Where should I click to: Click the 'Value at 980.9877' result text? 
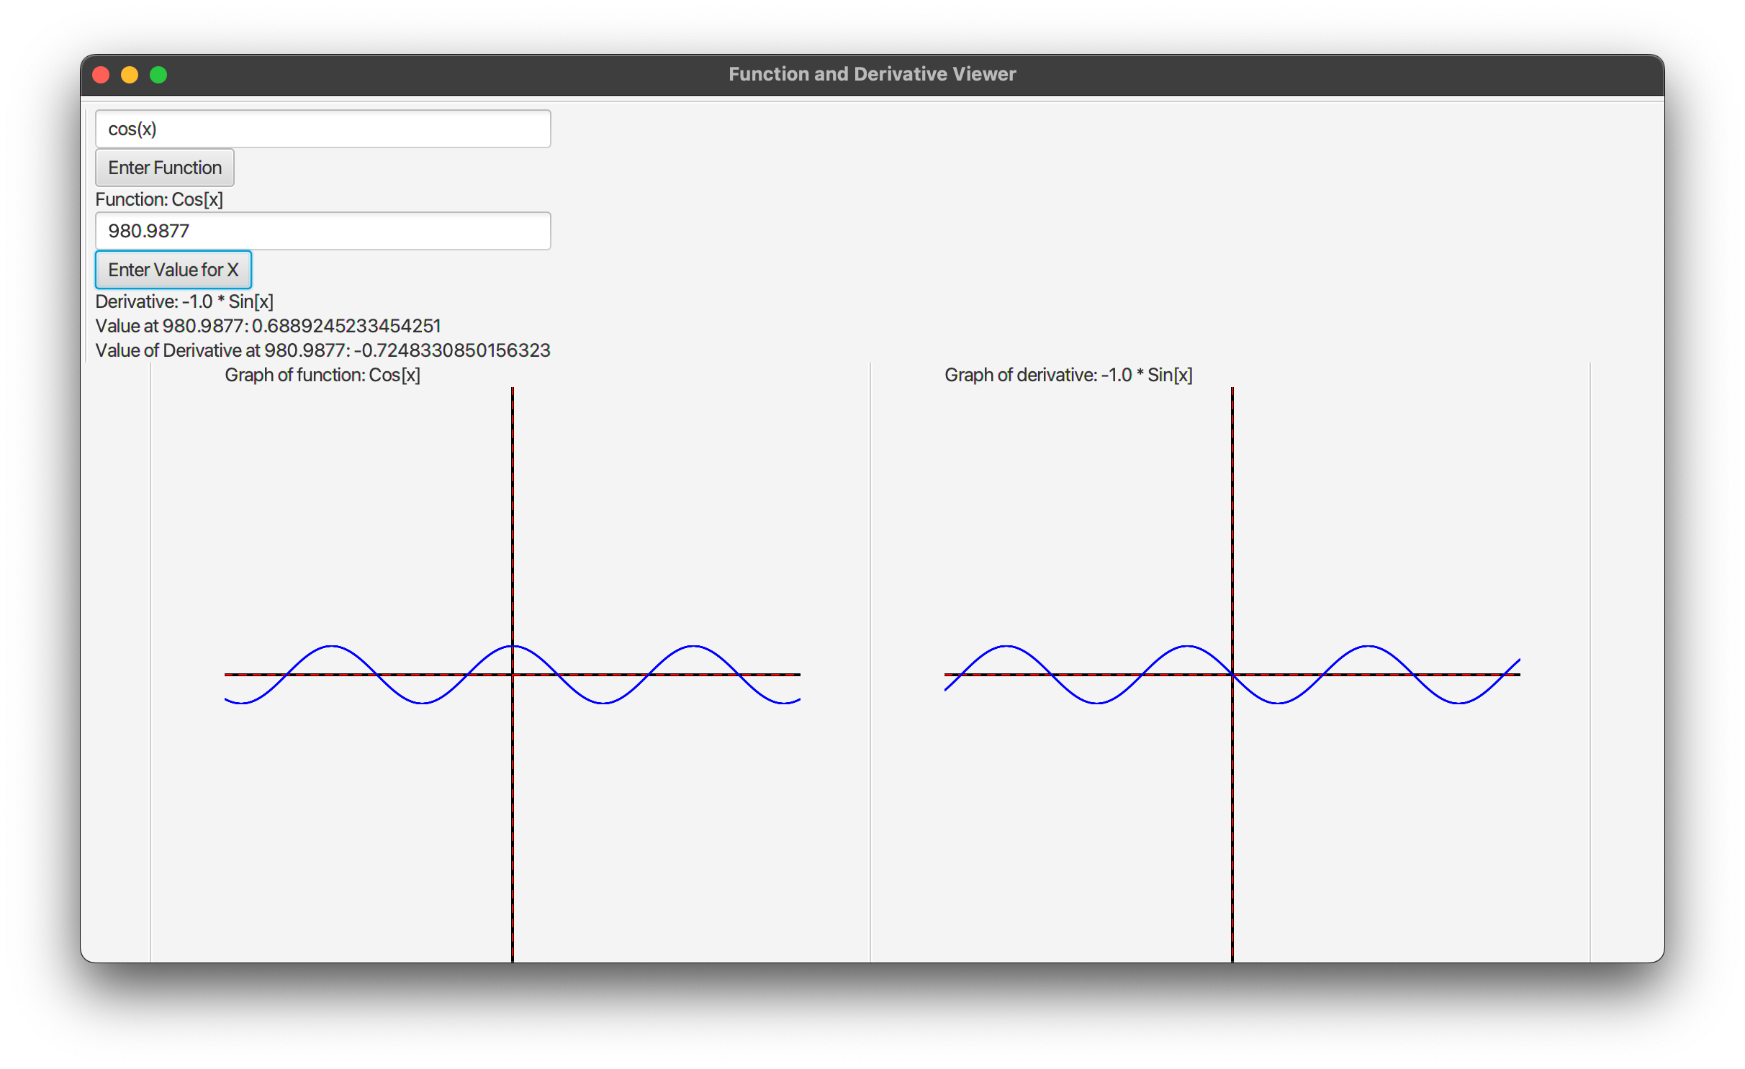[269, 326]
